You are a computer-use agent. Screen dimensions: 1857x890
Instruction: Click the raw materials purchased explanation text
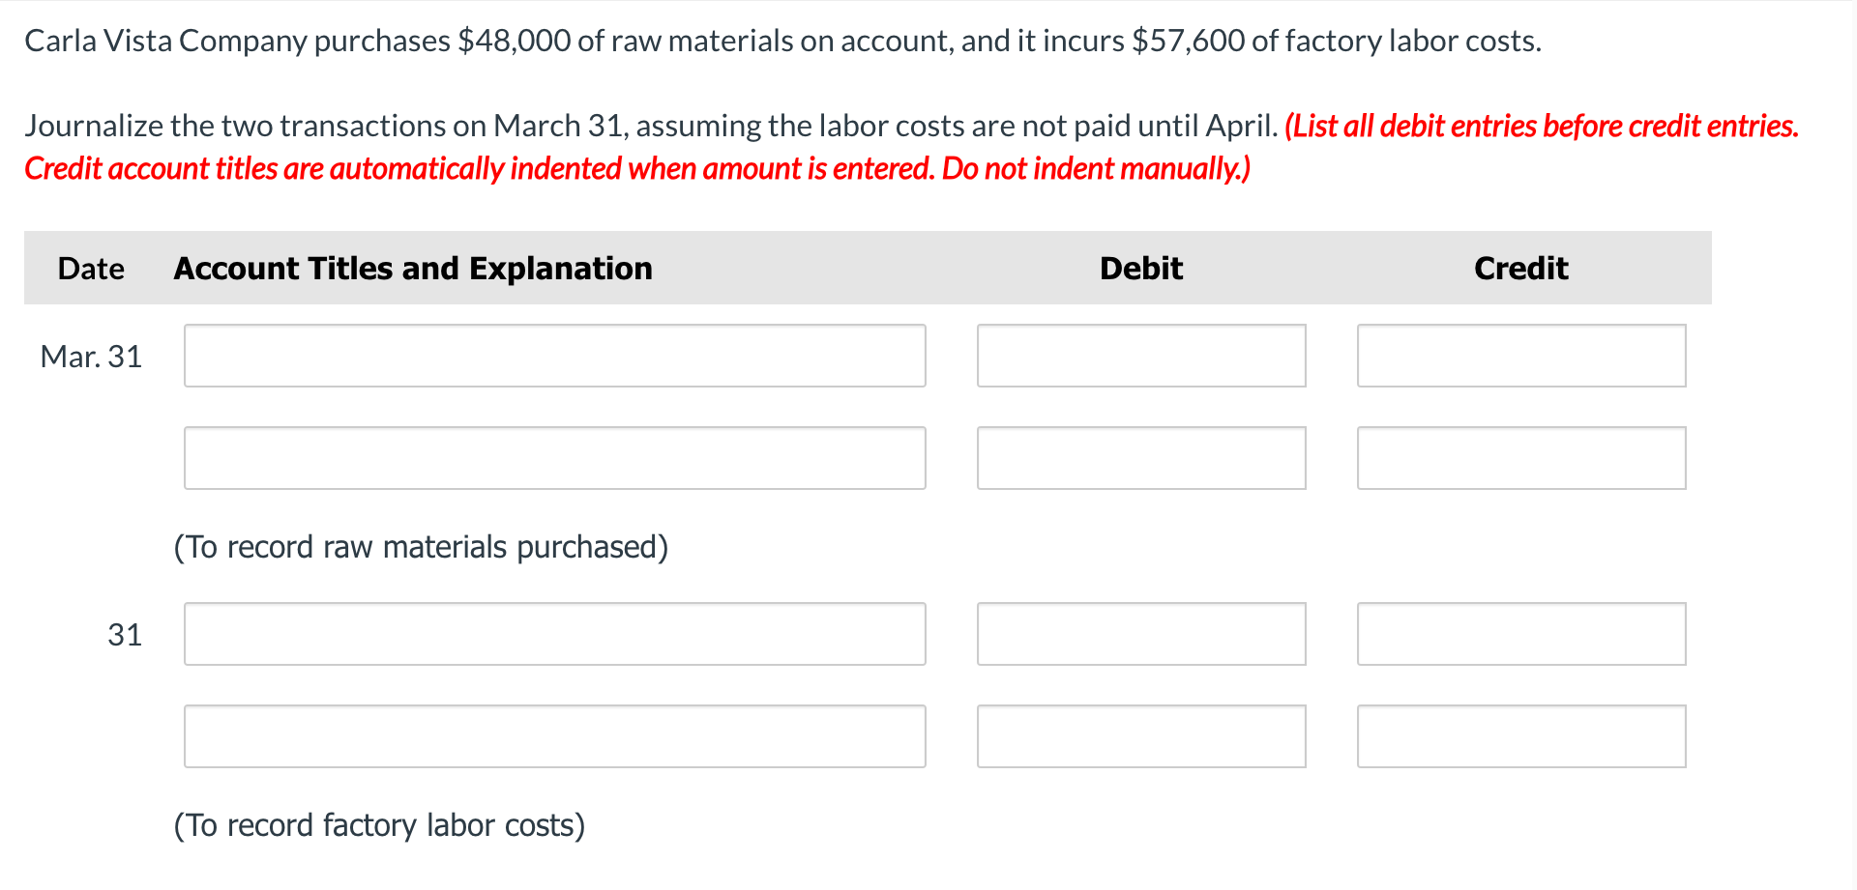[421, 546]
